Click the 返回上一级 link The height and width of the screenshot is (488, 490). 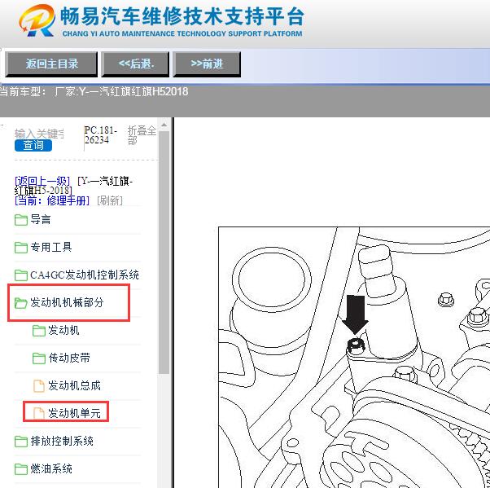[42, 181]
